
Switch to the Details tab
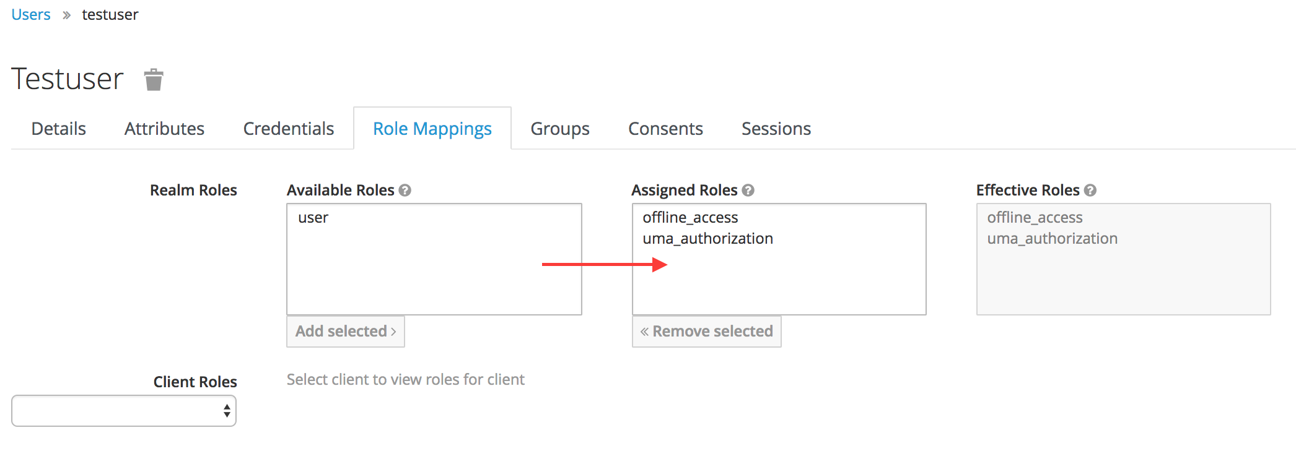click(59, 129)
